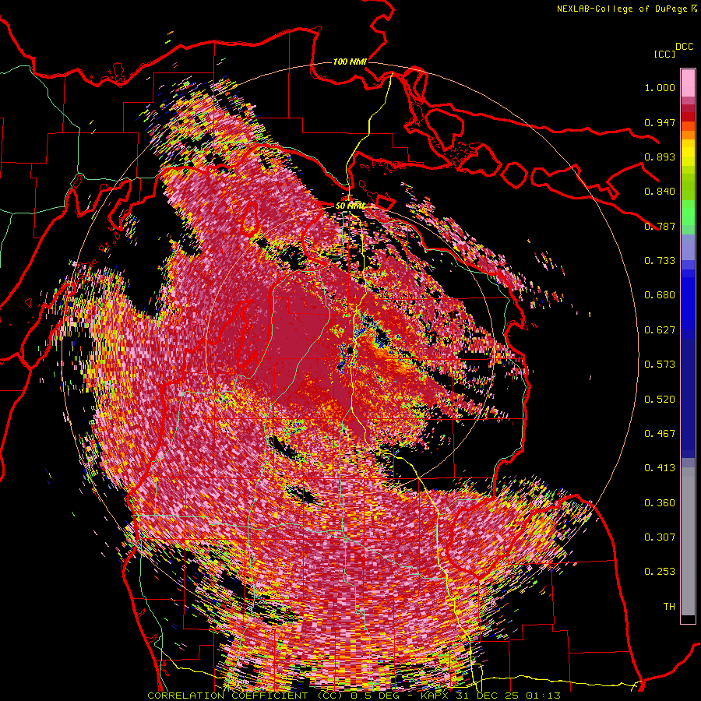Click the 0.787 scale value
Image resolution: width=701 pixels, height=701 pixels.
click(660, 226)
